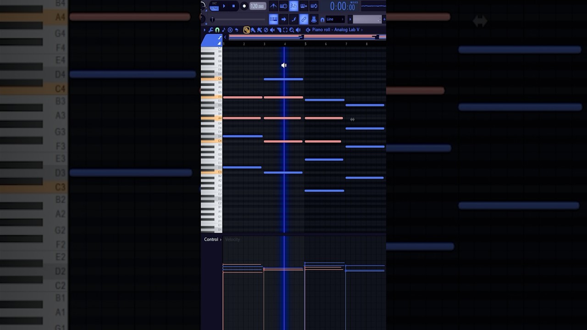Select the Paint brush tool
This screenshot has height=330, width=587.
[x=253, y=30]
